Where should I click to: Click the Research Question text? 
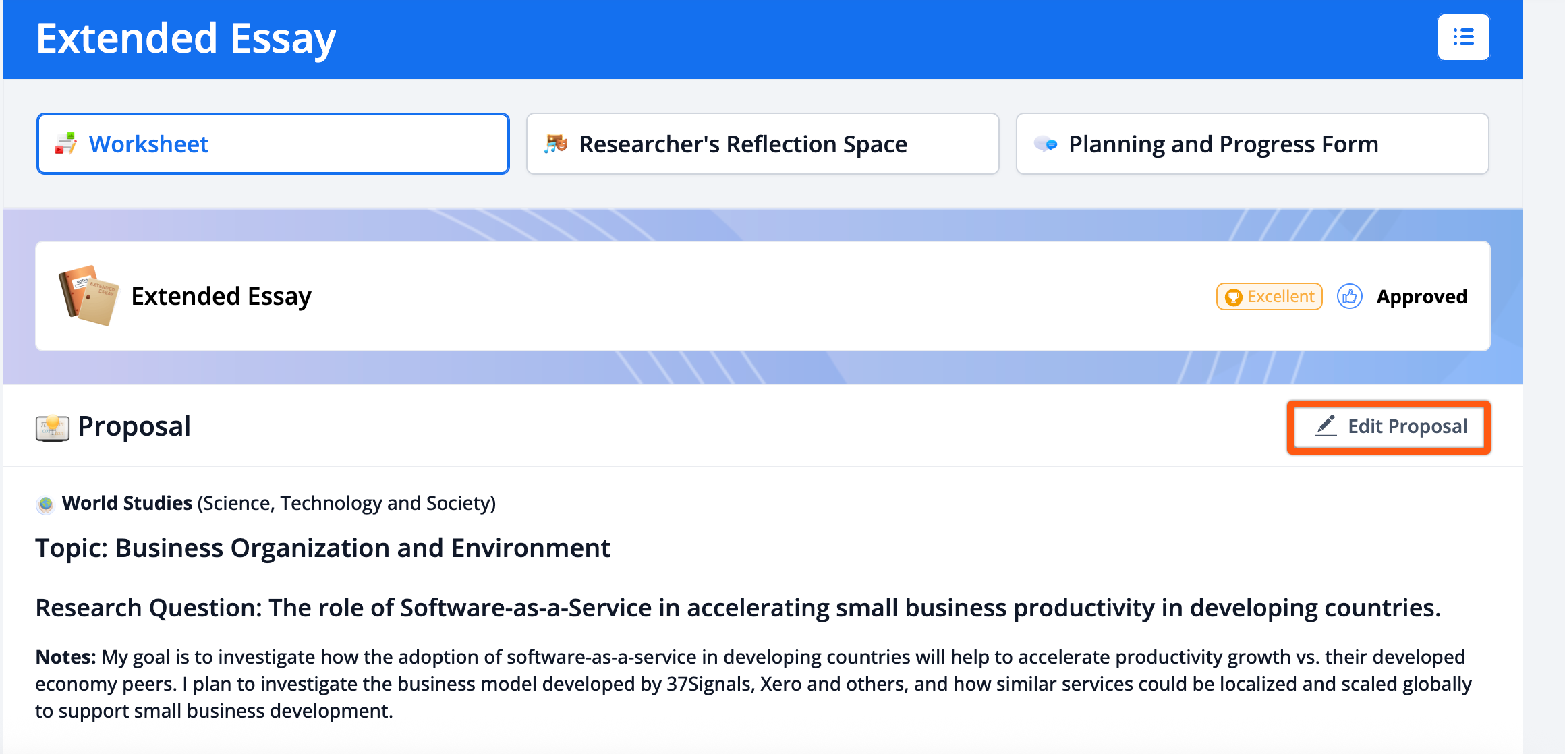738,608
